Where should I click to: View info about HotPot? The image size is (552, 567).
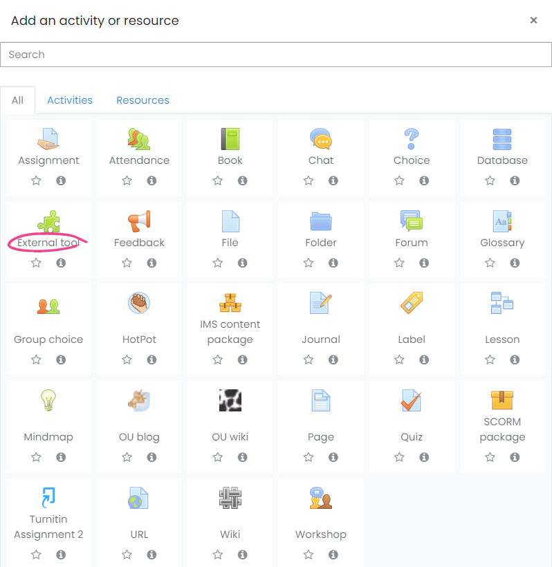(x=151, y=360)
